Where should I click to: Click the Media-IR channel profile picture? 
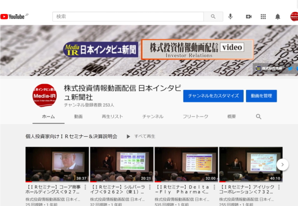44,95
